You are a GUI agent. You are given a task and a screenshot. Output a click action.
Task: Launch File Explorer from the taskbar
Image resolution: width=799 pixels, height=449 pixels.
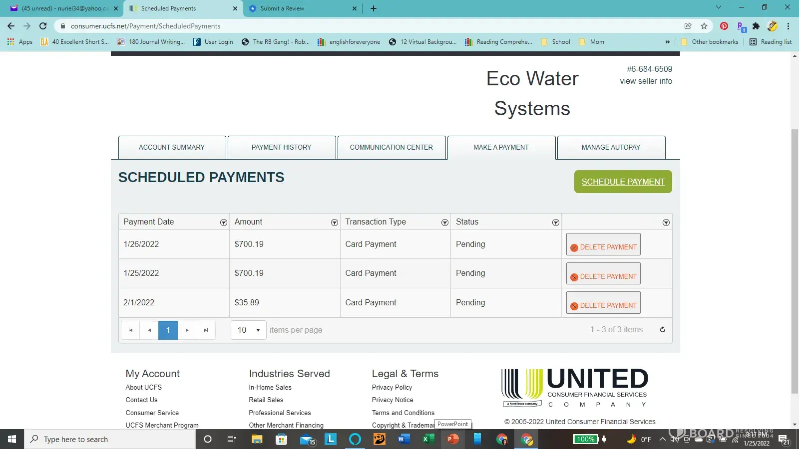pyautogui.click(x=257, y=440)
